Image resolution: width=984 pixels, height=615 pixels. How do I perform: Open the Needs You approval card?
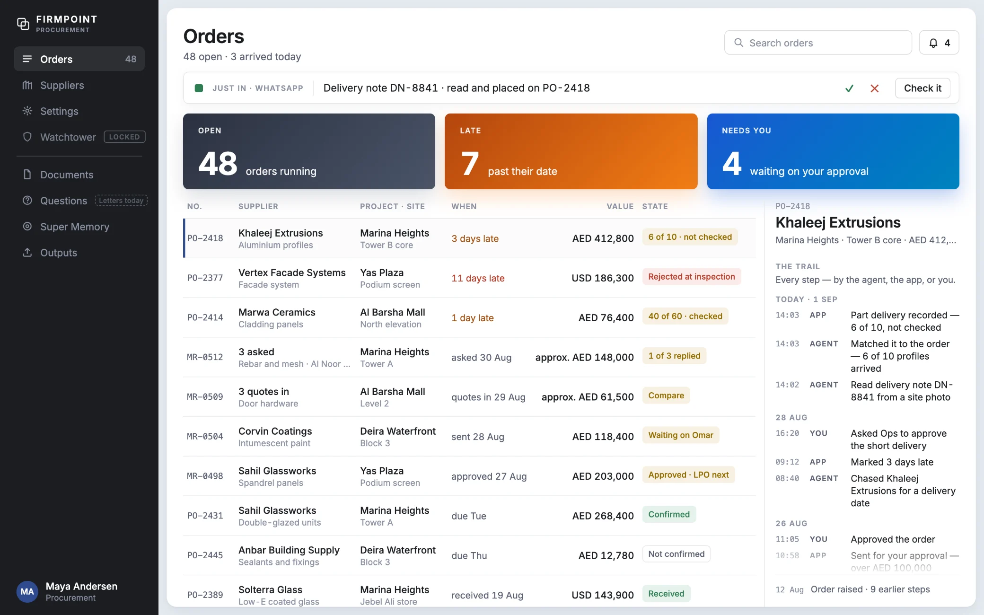(833, 151)
